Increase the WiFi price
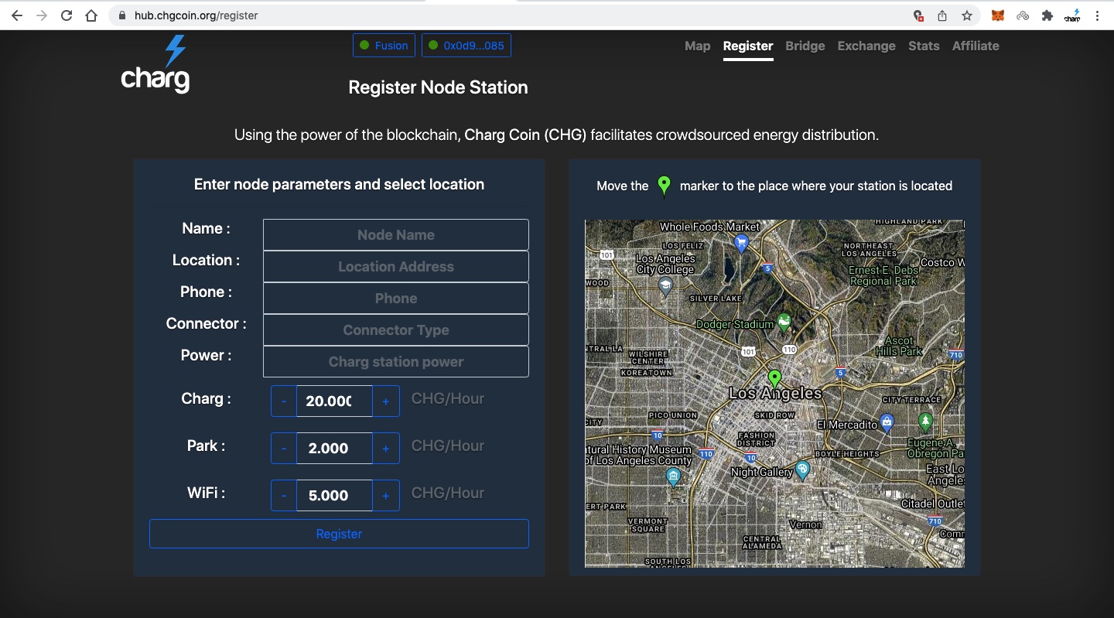1114x618 pixels. click(x=386, y=496)
